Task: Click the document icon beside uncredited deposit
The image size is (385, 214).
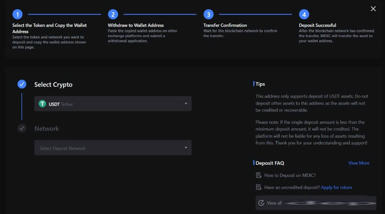Action: coord(258,187)
